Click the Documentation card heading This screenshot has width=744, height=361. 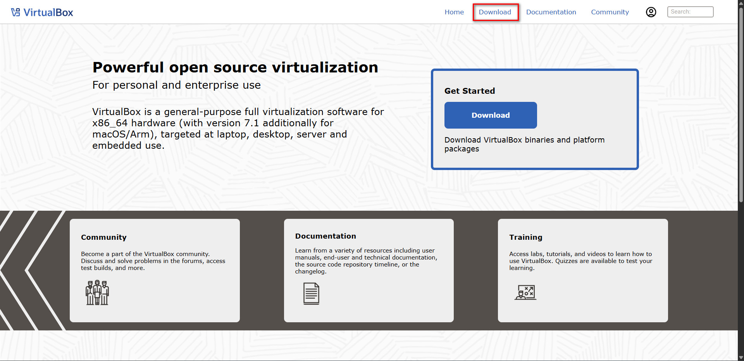pos(325,236)
